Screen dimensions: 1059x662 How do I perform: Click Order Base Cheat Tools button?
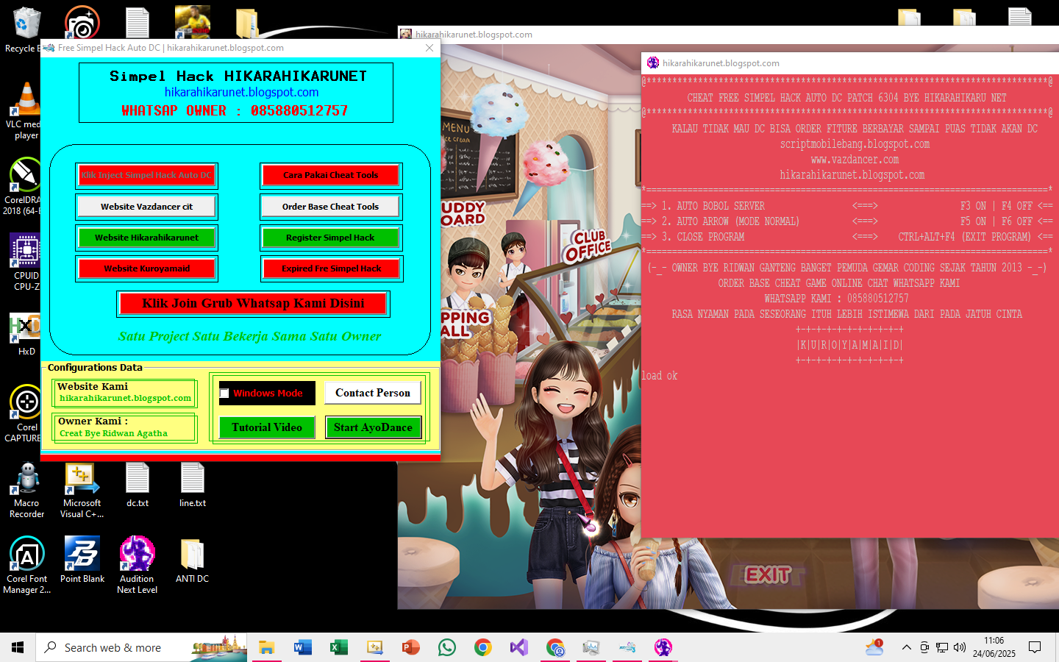click(331, 207)
